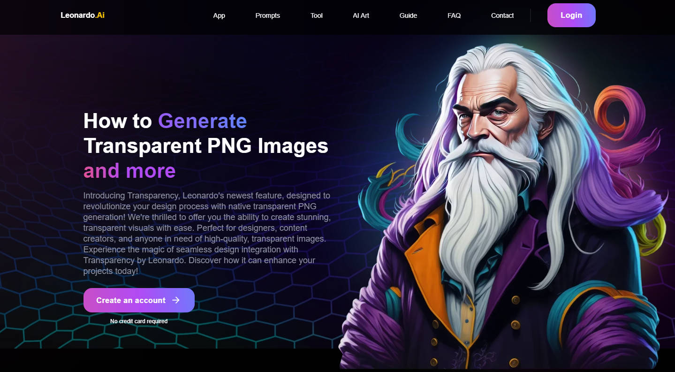Click the Introducing Transparency paragraph
The width and height of the screenshot is (675, 372).
tap(207, 233)
